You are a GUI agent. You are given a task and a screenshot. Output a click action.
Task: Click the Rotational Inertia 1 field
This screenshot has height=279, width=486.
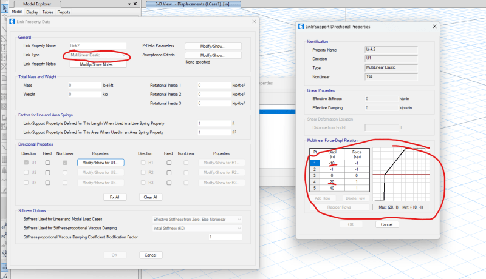(214, 86)
